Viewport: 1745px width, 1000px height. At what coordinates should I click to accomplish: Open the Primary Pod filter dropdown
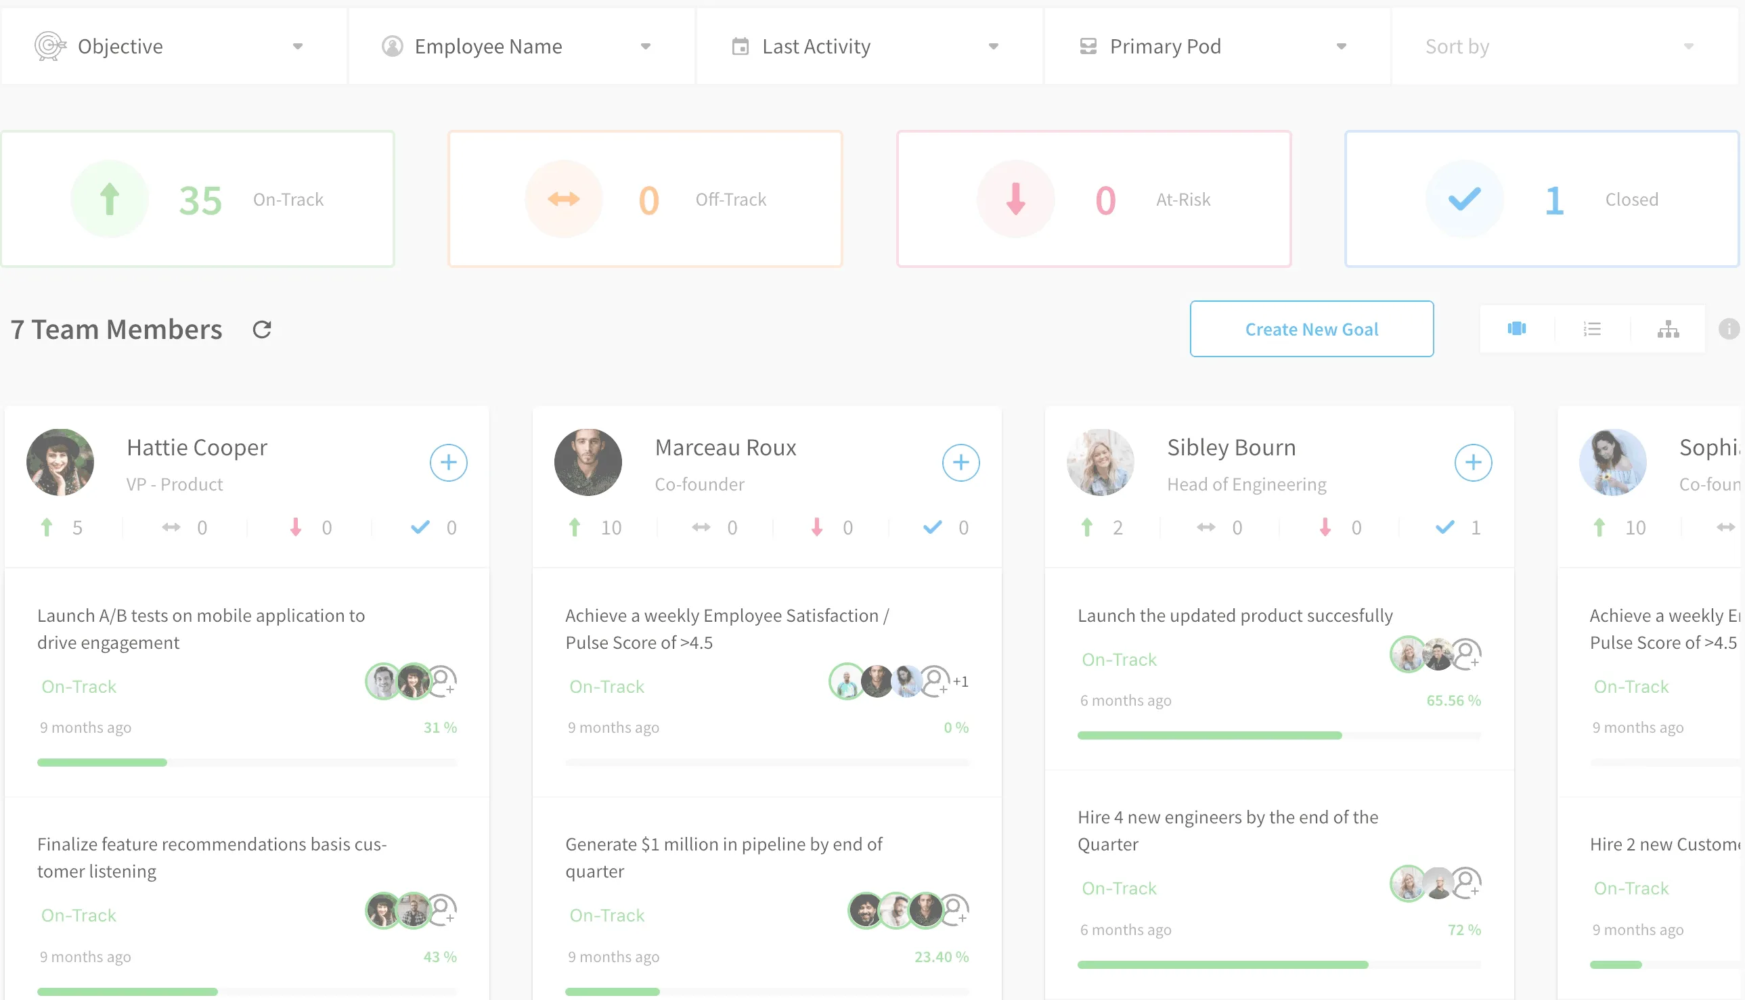1218,46
